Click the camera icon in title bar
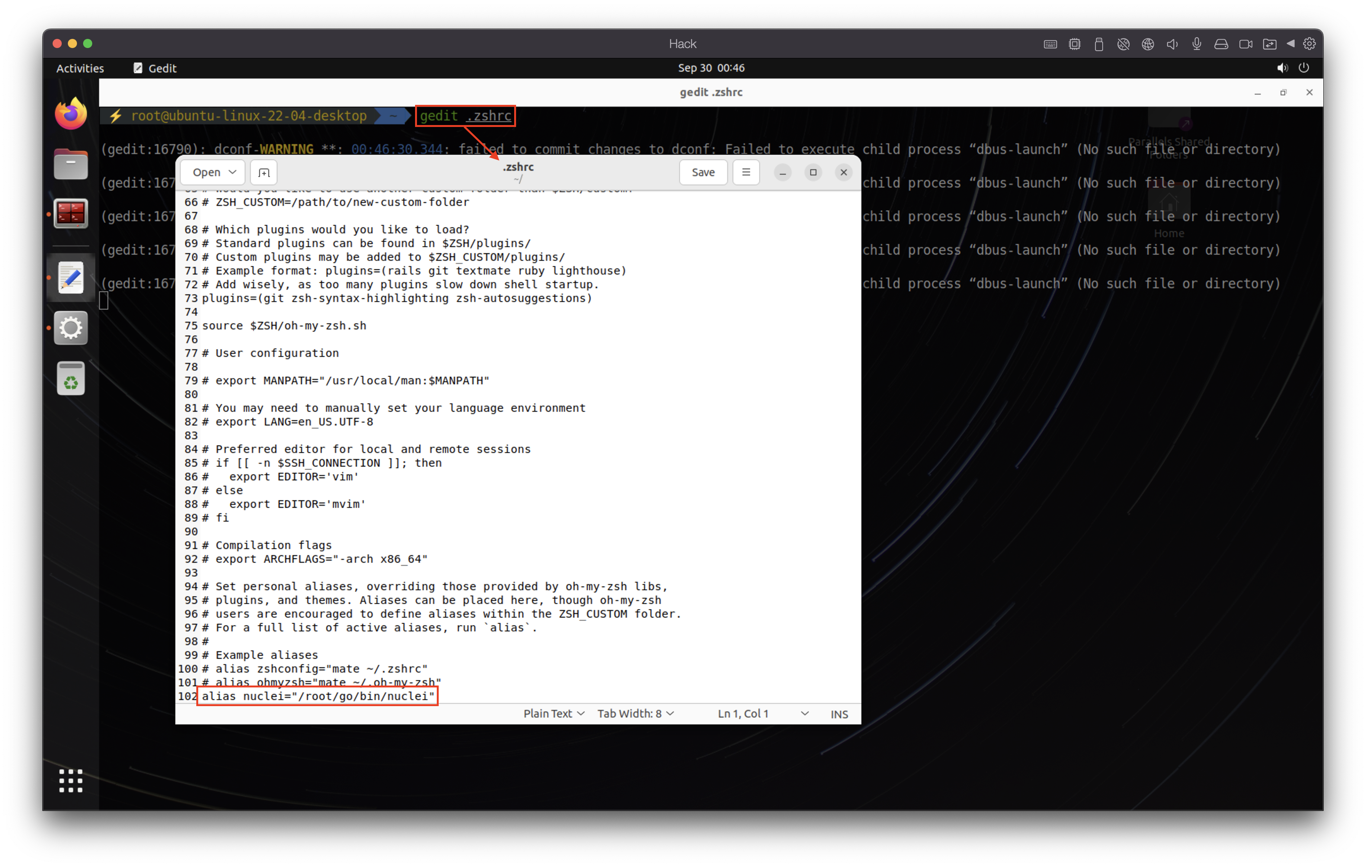The width and height of the screenshot is (1366, 867). (1246, 44)
